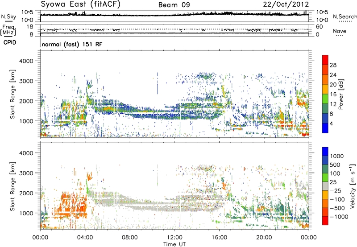Click the 'CPID' label
357x247 pixels.
pyautogui.click(x=10, y=42)
